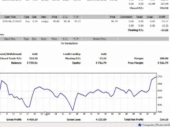This screenshot has width=170, height=127.
Task: Click the '5720' label on chart axis
Action: (x=160, y=77)
